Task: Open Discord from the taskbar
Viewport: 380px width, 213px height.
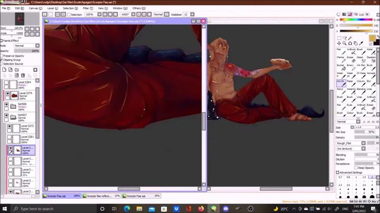Action: click(226, 209)
